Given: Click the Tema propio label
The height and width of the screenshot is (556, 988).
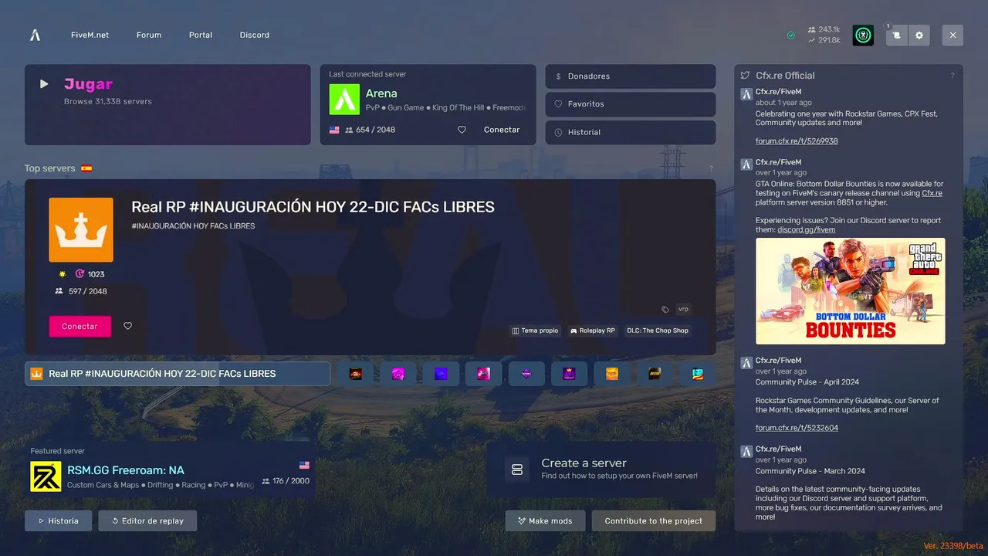Looking at the screenshot, I should tap(535, 331).
